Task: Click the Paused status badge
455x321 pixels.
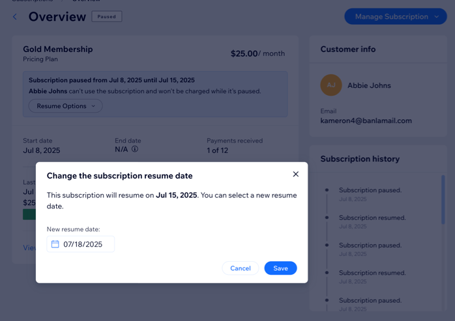Action: [x=107, y=17]
